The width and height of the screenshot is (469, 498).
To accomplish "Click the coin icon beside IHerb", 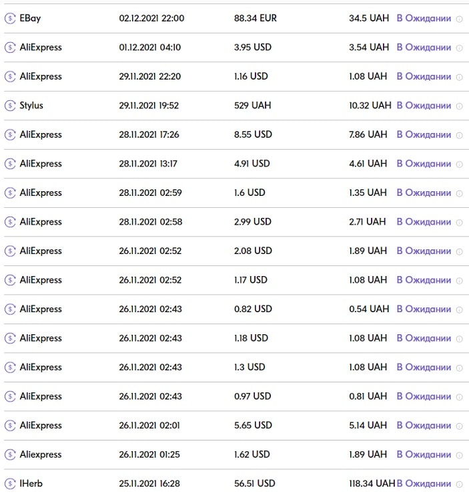I will [x=10, y=483].
